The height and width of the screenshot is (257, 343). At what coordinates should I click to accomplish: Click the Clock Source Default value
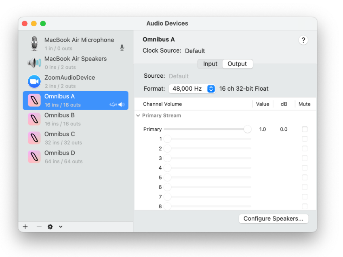[x=195, y=51]
